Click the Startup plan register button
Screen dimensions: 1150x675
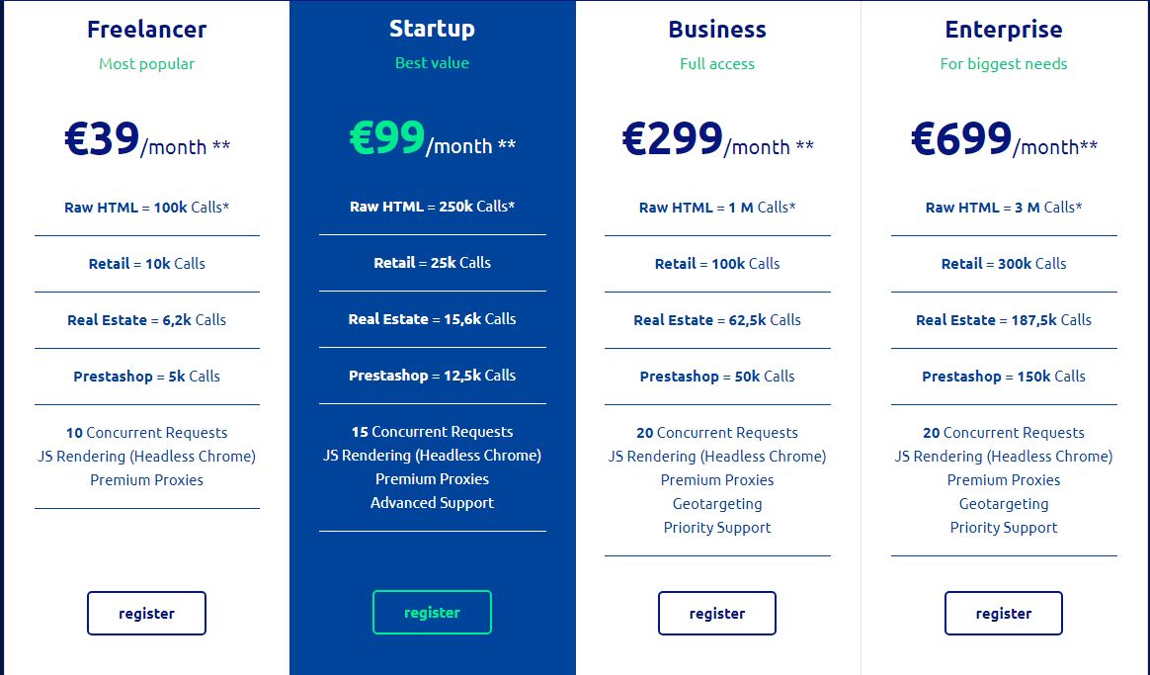432,612
